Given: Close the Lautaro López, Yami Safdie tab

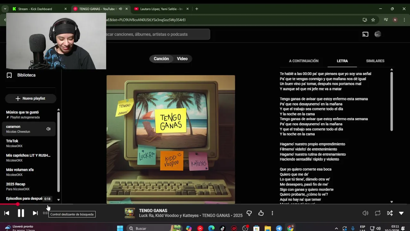Looking at the screenshot, I should [x=187, y=9].
